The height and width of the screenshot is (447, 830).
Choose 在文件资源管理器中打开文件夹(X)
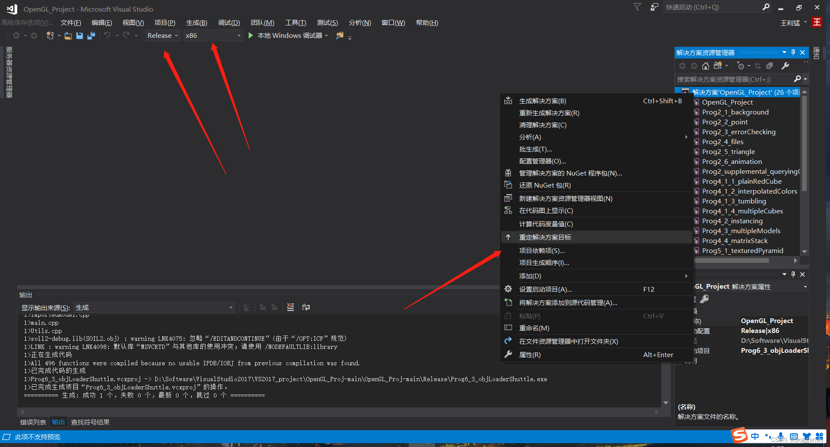[x=596, y=341]
